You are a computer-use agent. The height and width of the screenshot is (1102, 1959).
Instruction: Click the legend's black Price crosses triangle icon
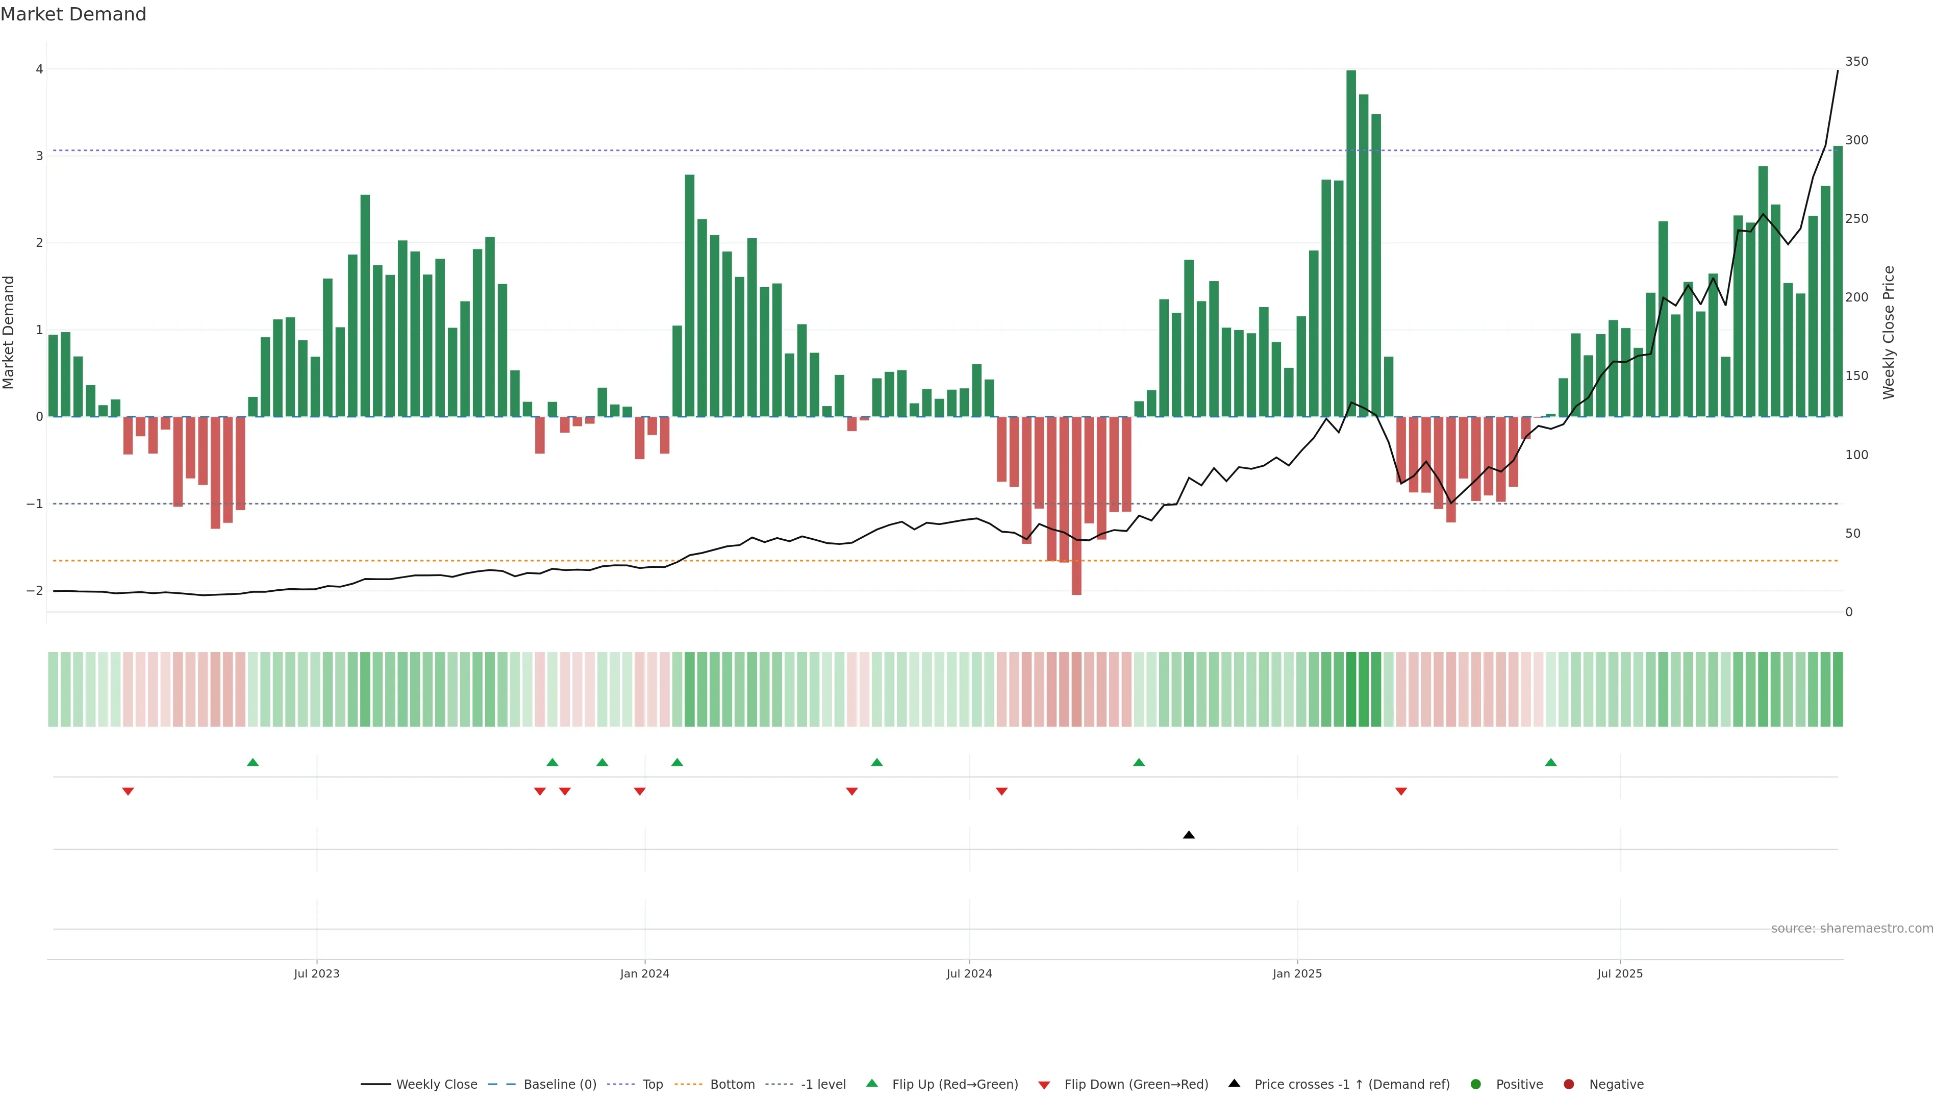(1234, 1083)
